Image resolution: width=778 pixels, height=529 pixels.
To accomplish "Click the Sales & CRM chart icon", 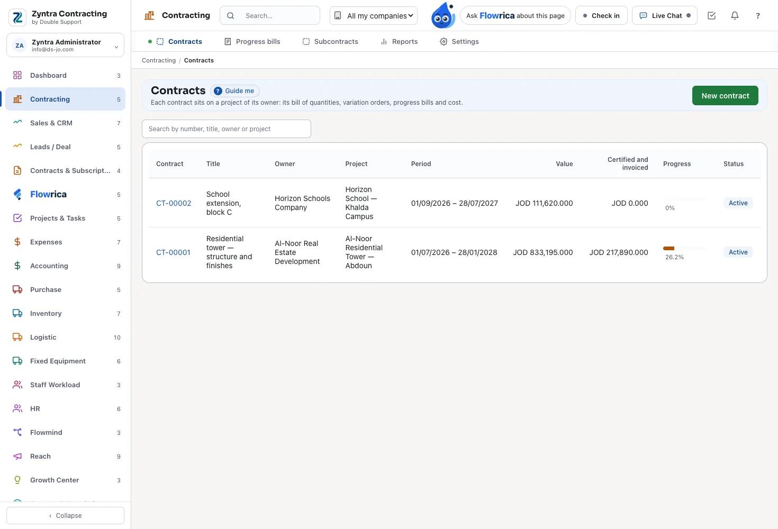I will coord(17,123).
